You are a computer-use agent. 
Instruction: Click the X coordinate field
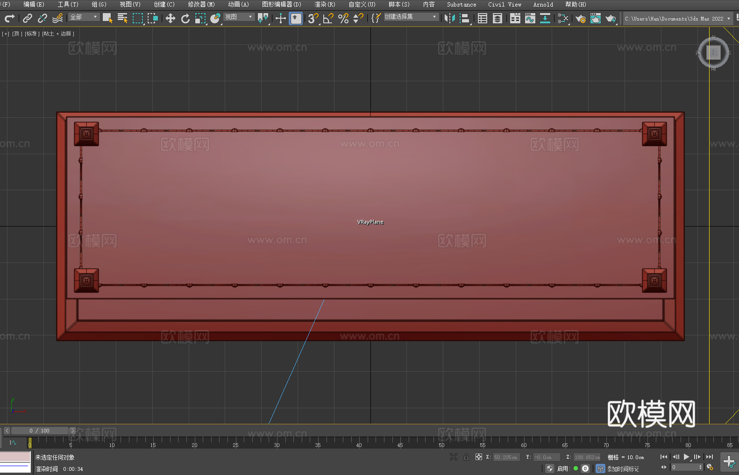point(505,457)
